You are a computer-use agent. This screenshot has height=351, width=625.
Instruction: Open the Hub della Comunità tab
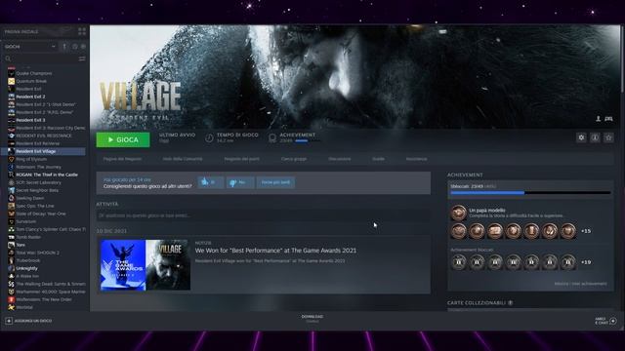click(x=183, y=159)
